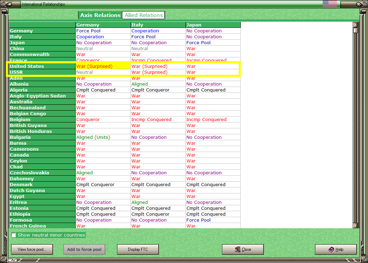Image resolution: width=368 pixels, height=263 pixels.
Task: Click China's War cell under Japan
Action: [x=213, y=48]
